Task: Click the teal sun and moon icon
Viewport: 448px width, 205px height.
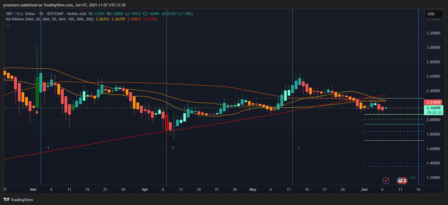Action: pos(413,177)
